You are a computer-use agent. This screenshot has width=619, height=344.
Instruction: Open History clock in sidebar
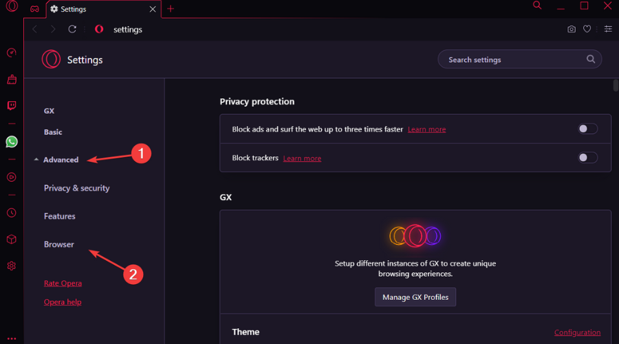(12, 213)
